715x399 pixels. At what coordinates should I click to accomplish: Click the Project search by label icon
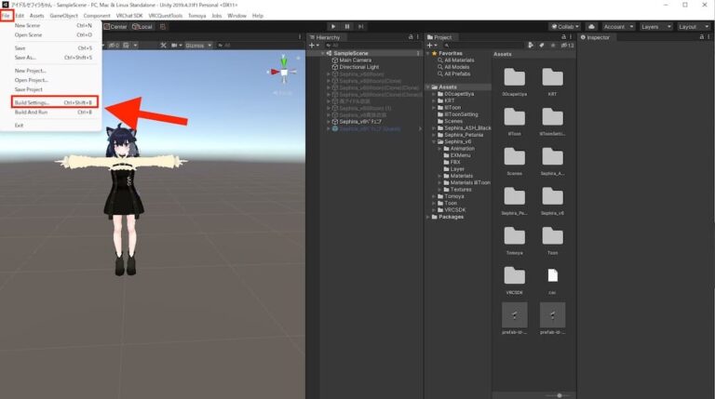pyautogui.click(x=541, y=45)
